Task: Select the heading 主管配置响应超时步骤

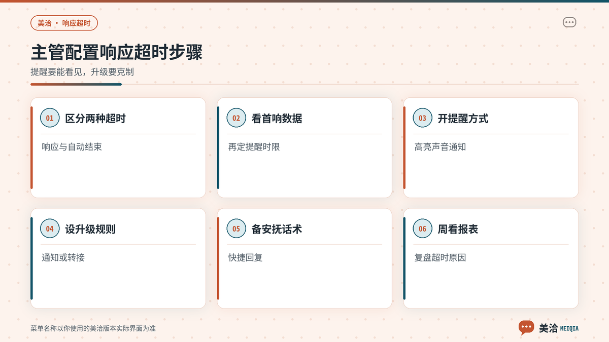Action: click(x=117, y=53)
